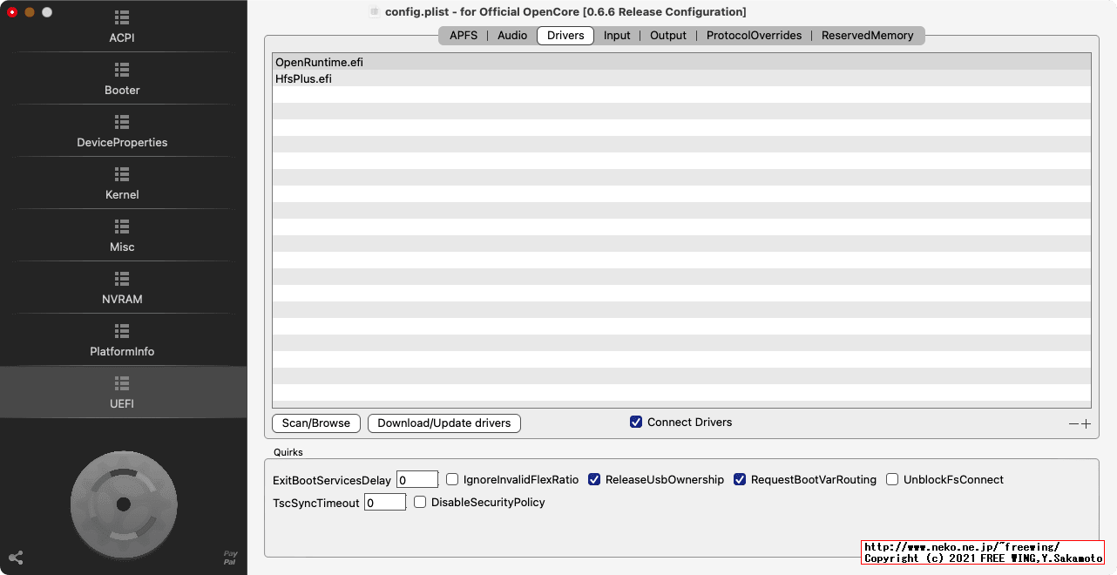
Task: Add a new driver with the plus control
Action: point(1087,423)
